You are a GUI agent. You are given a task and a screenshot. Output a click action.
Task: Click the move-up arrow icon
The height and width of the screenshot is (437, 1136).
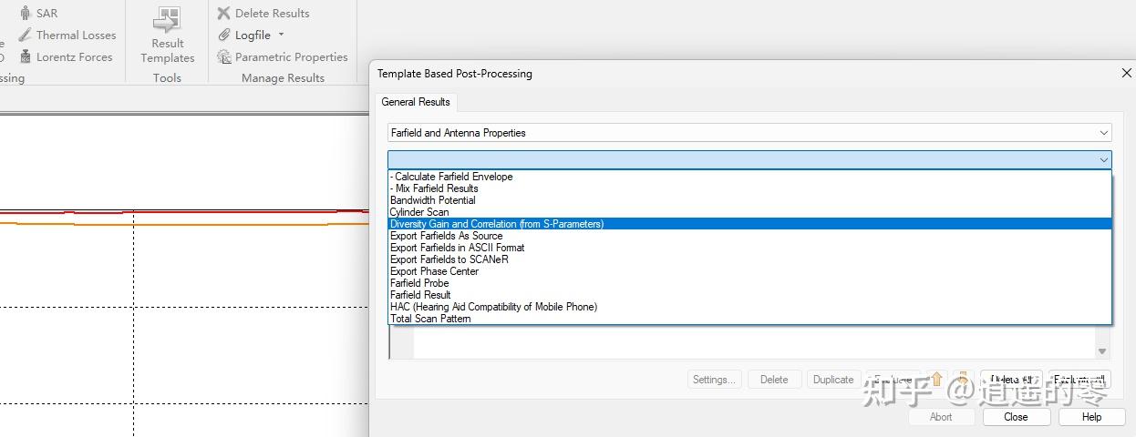pyautogui.click(x=936, y=379)
